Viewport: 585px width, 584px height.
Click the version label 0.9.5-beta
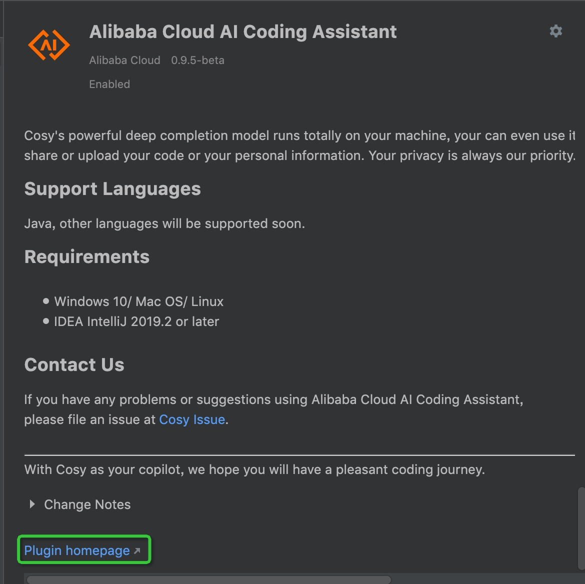197,60
